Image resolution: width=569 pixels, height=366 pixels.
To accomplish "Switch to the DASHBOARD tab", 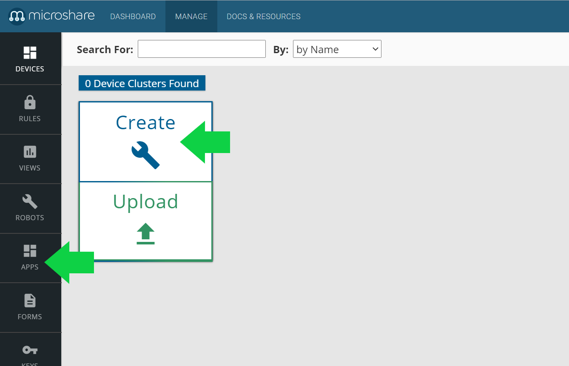I will 133,17.
